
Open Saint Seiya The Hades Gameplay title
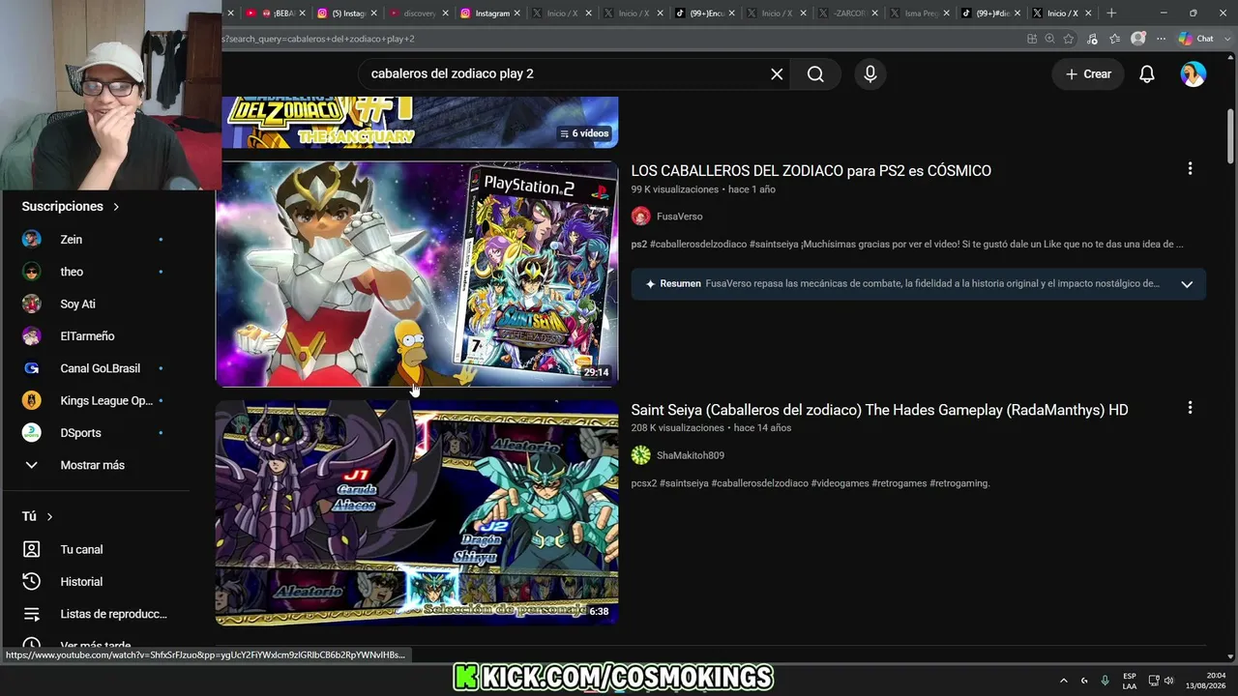[879, 410]
